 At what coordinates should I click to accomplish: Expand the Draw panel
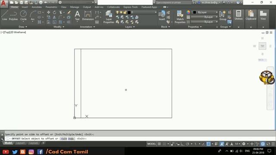[x=23, y=27]
